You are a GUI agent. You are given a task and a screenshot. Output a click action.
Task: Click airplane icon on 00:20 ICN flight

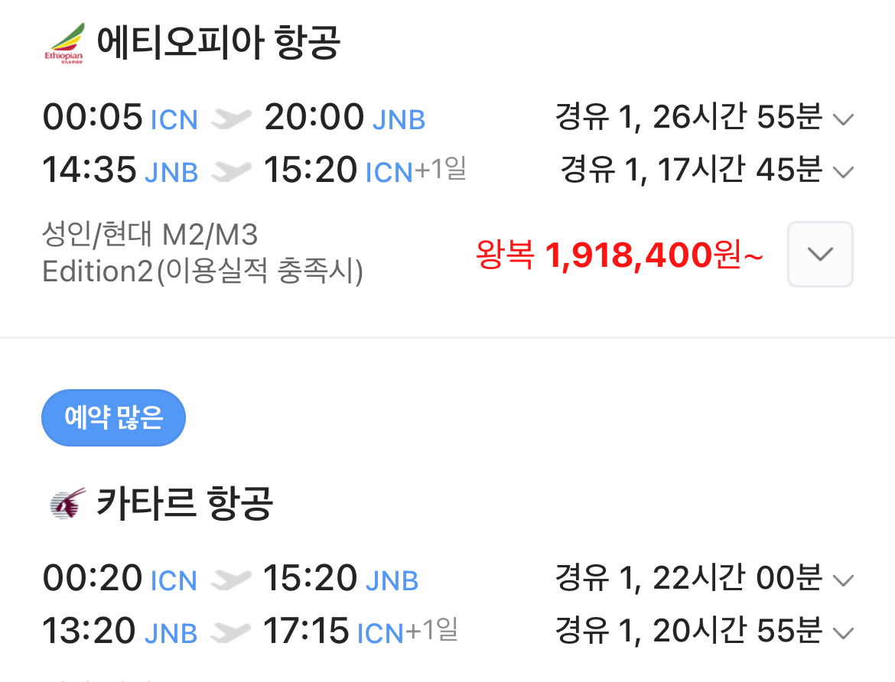[x=230, y=580]
